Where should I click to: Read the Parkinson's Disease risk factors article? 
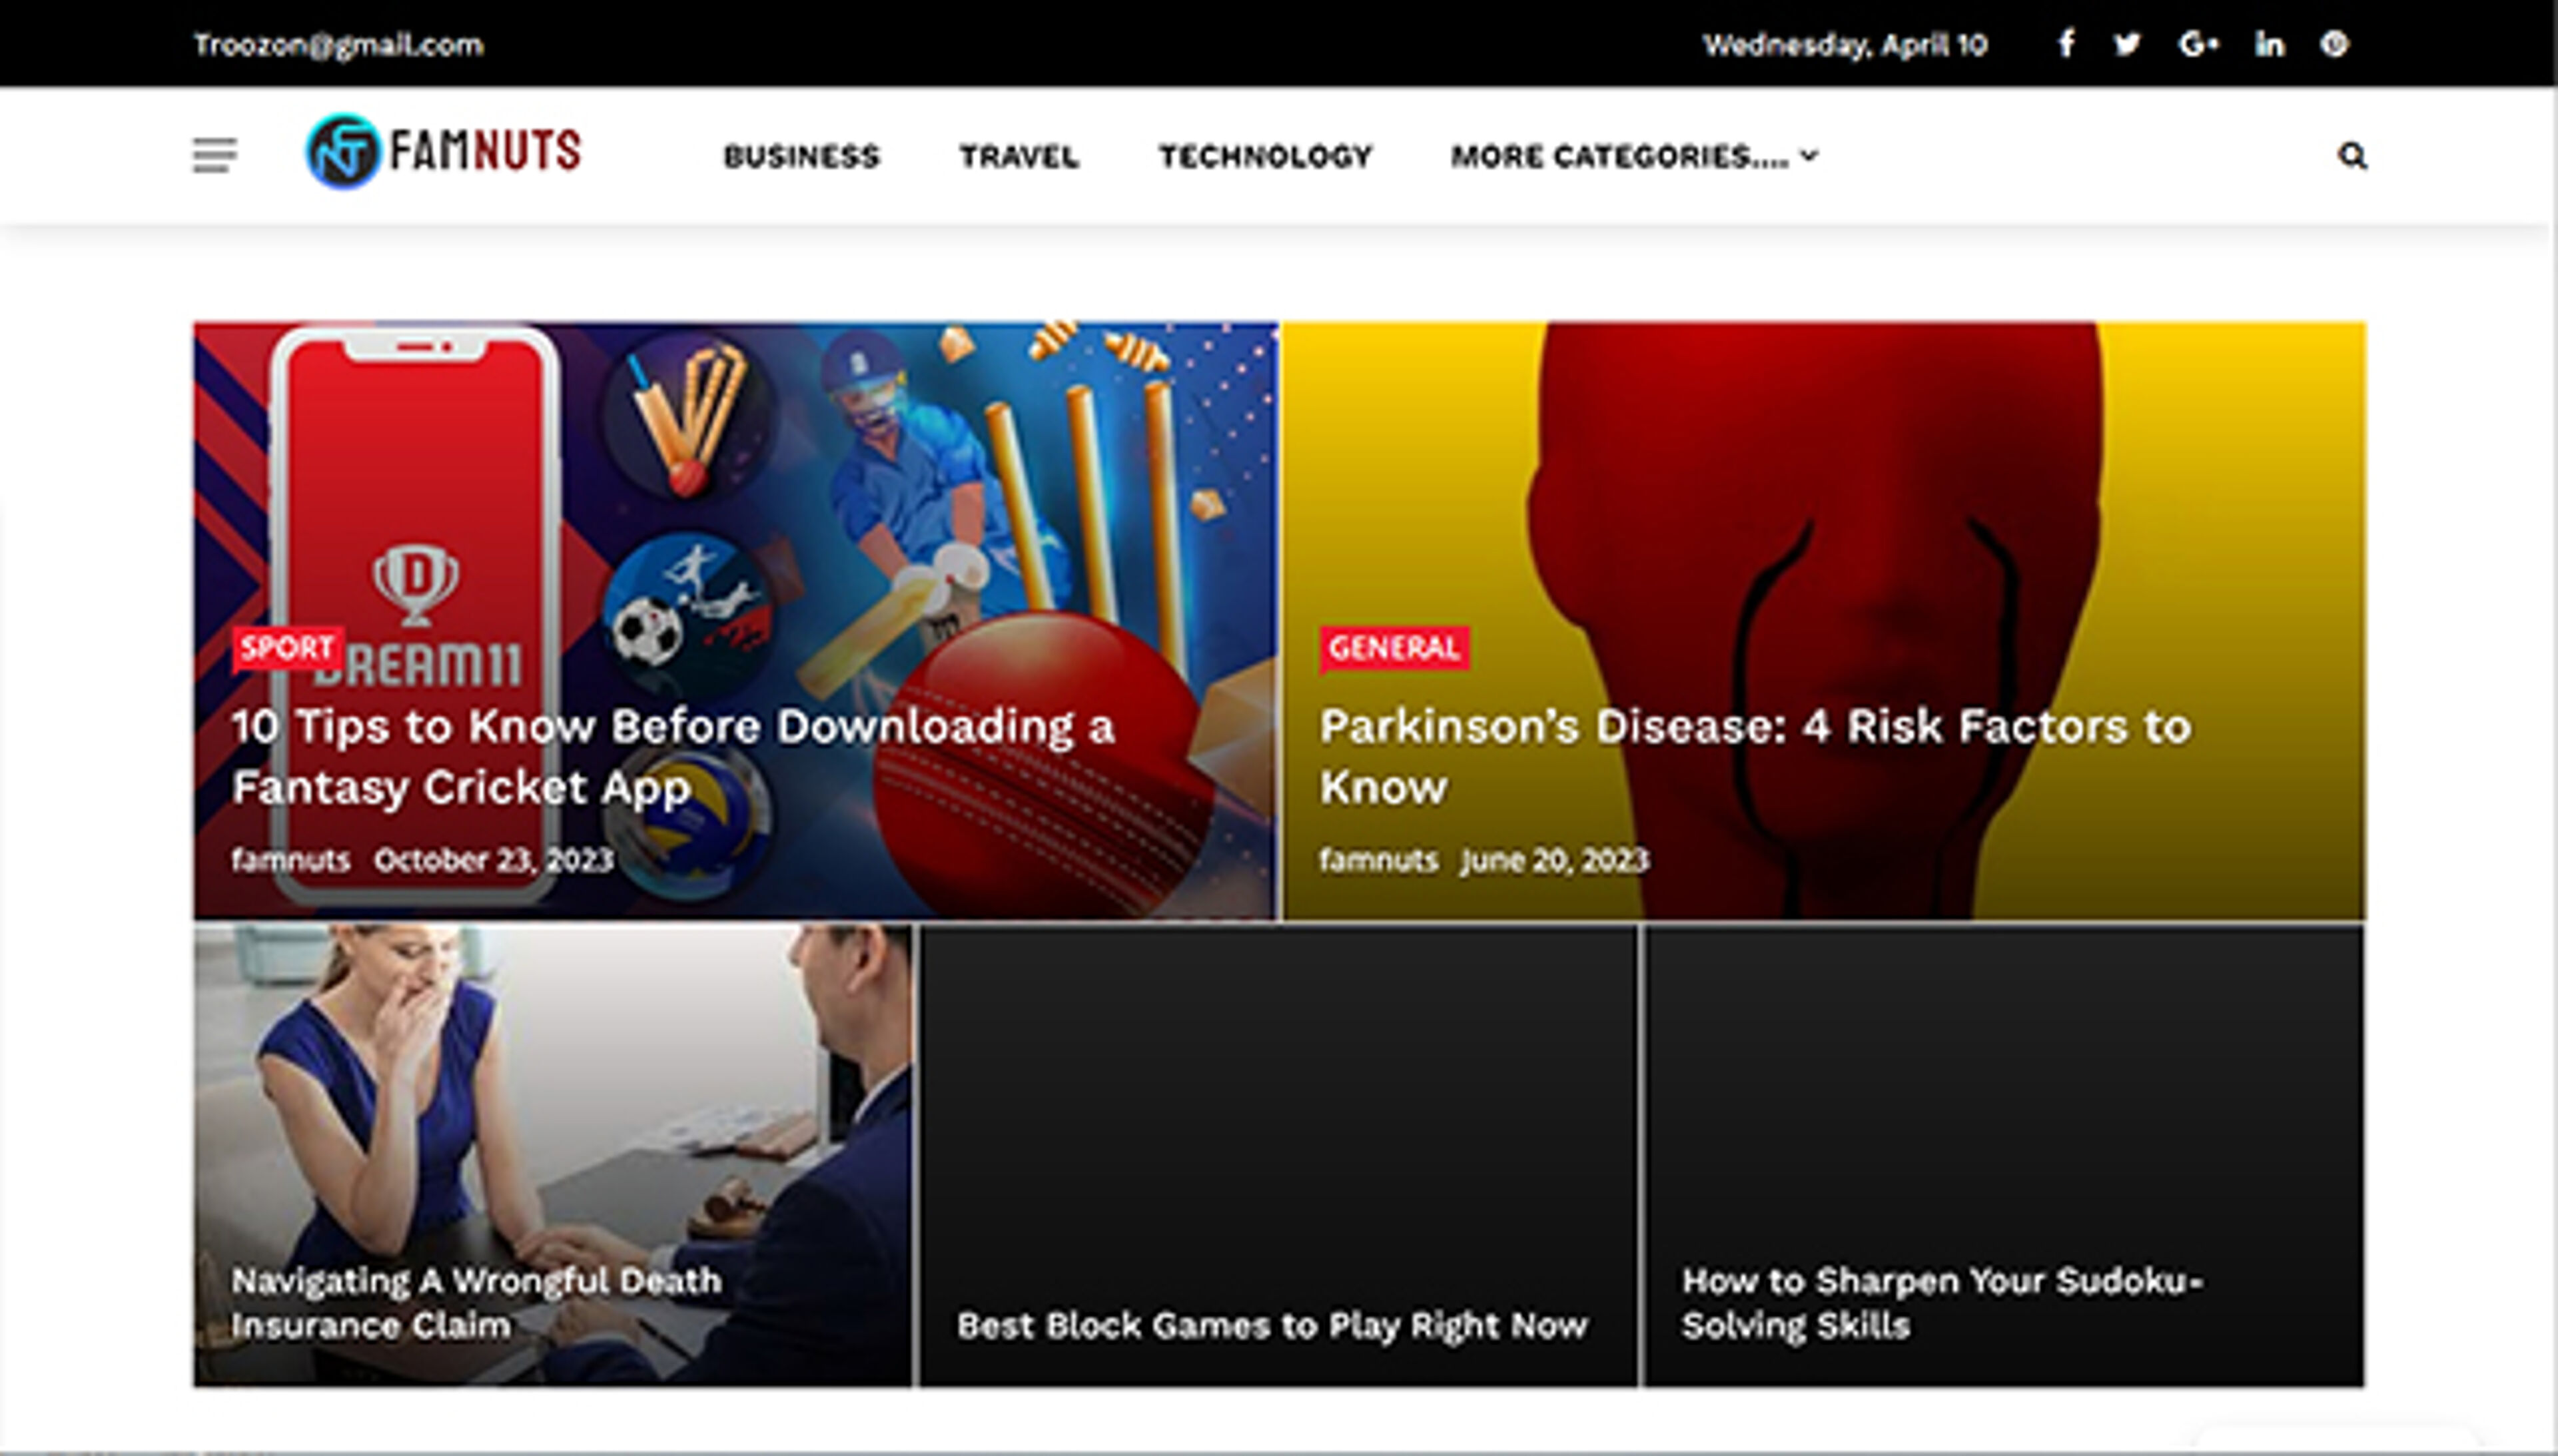pyautogui.click(x=1754, y=756)
